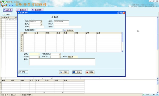Viewport: 159px width, 96px height.
Task: Click the 地址 input field
Action: (67, 27)
